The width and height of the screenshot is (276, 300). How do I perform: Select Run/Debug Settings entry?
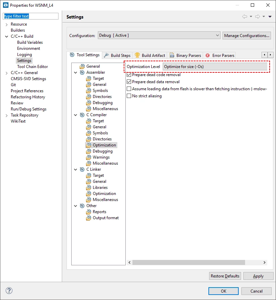pyautogui.click(x=29, y=109)
